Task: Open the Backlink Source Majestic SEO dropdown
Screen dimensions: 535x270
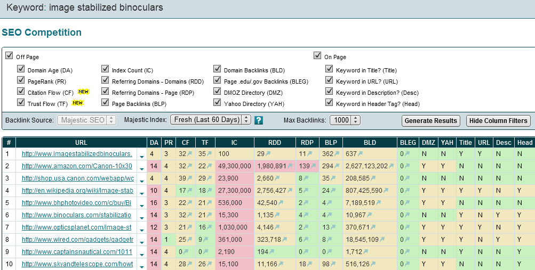Action: [86, 120]
